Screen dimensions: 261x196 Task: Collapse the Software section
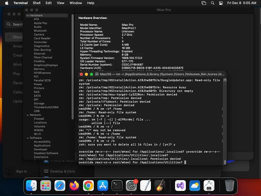pos(28,138)
